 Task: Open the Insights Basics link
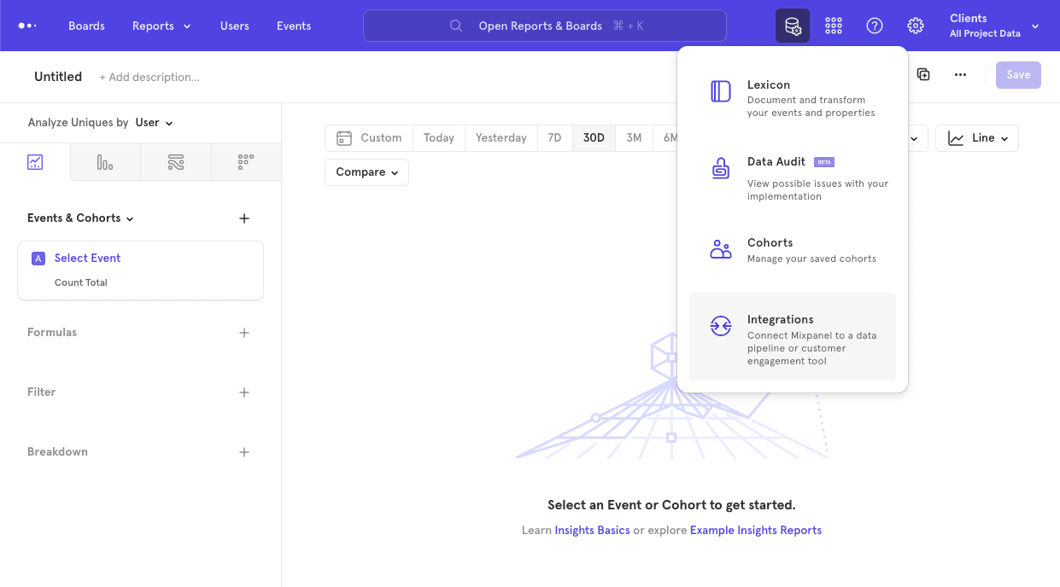pyautogui.click(x=592, y=530)
